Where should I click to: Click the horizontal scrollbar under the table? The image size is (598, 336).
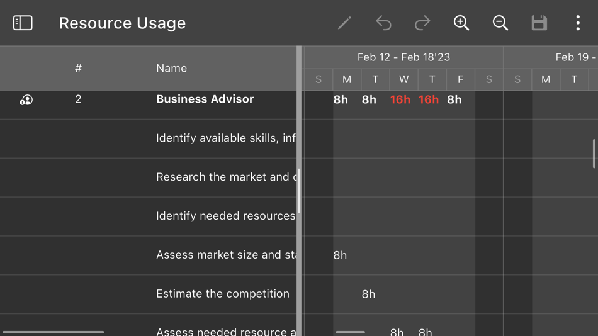[54, 332]
